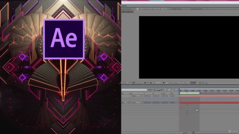The height and width of the screenshot is (134, 239).
Task: Click the Take 13_kite surf breadcrumb button
Action: tap(127, 12)
